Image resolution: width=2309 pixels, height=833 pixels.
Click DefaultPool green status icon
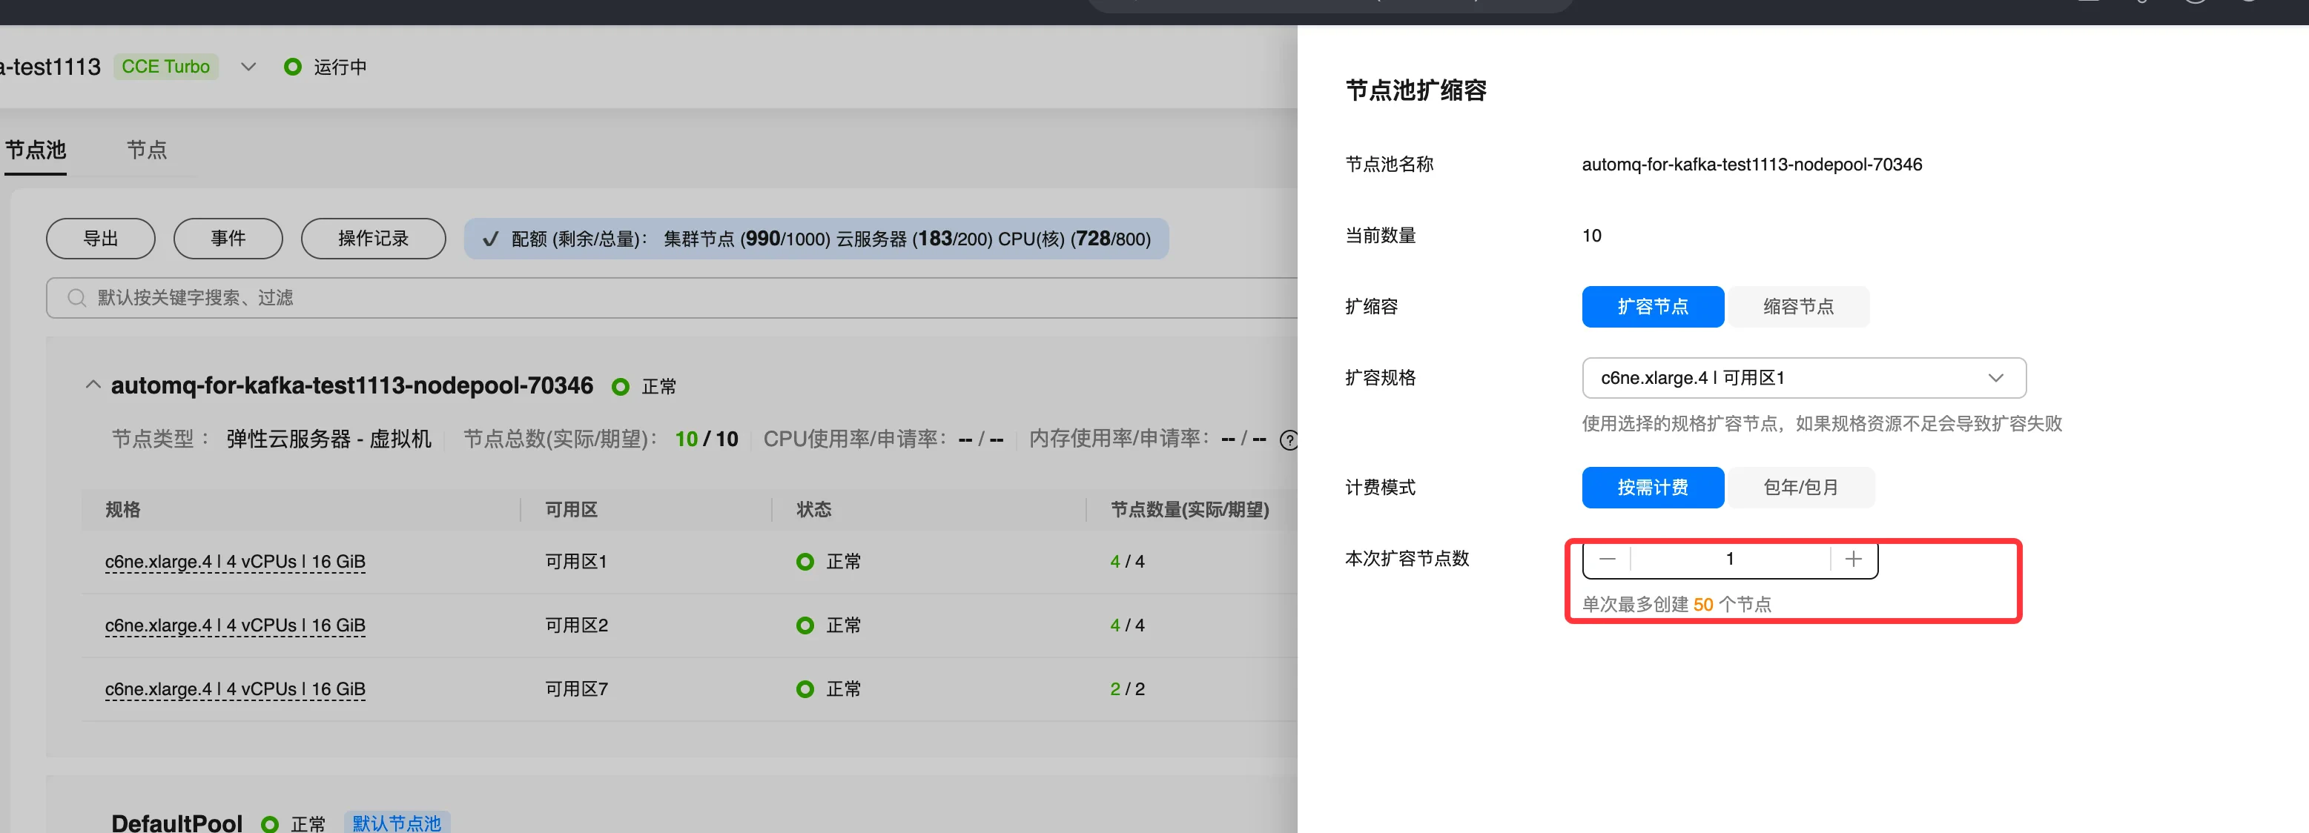(x=270, y=823)
